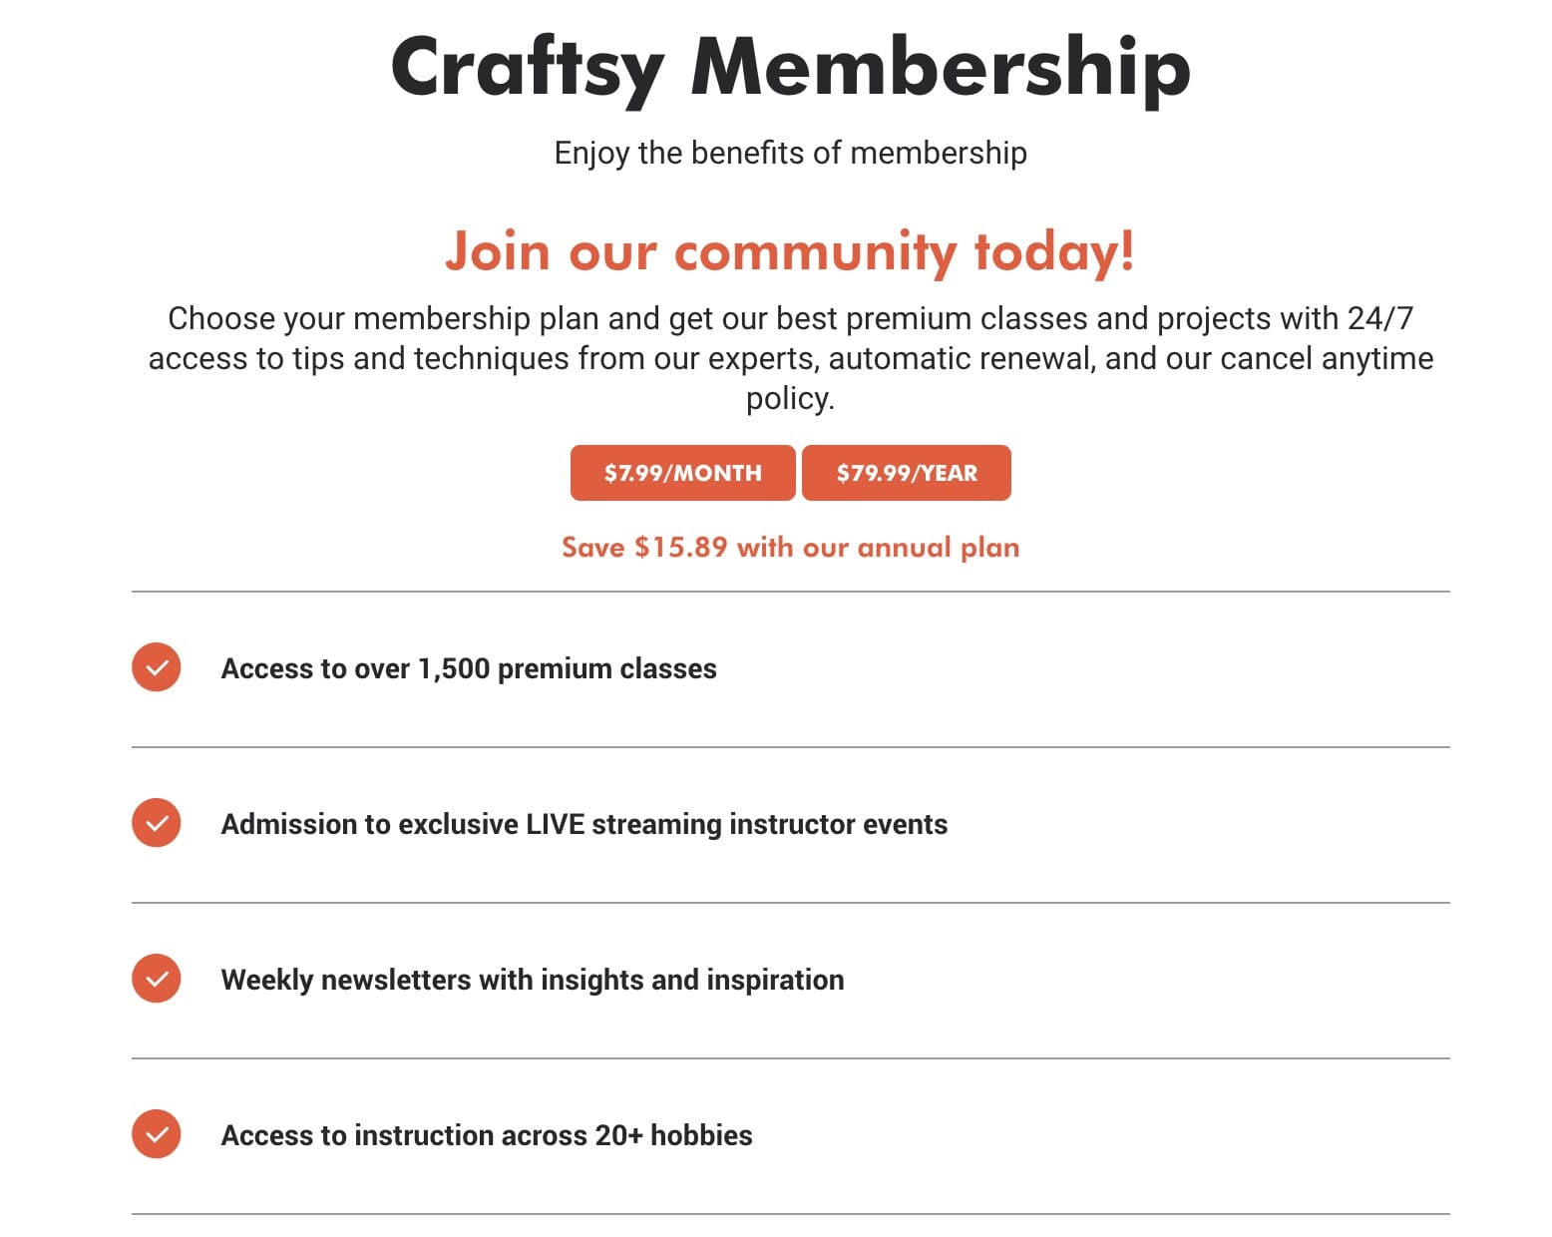Click the Join our community today heading

pyautogui.click(x=790, y=250)
